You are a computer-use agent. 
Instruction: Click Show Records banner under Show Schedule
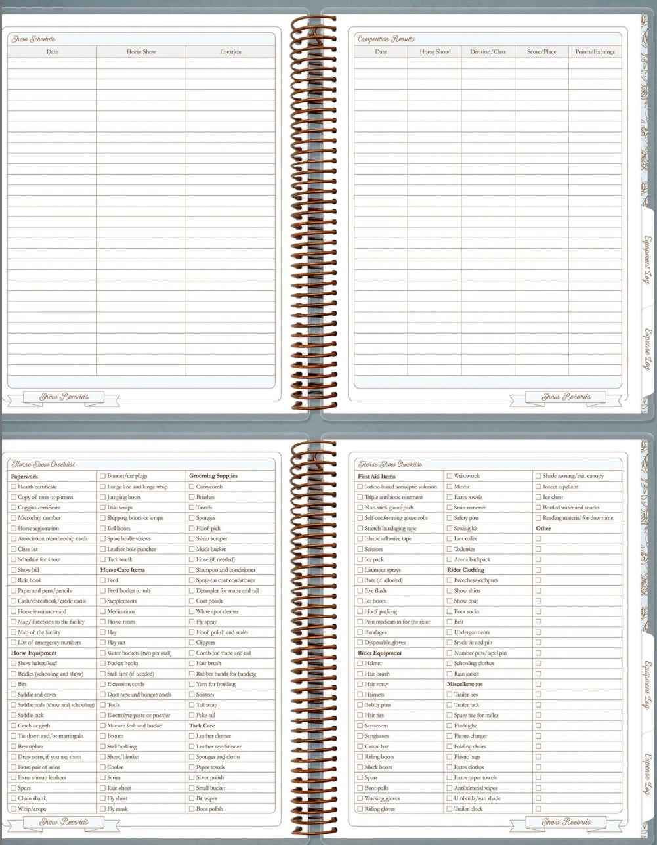pos(63,397)
